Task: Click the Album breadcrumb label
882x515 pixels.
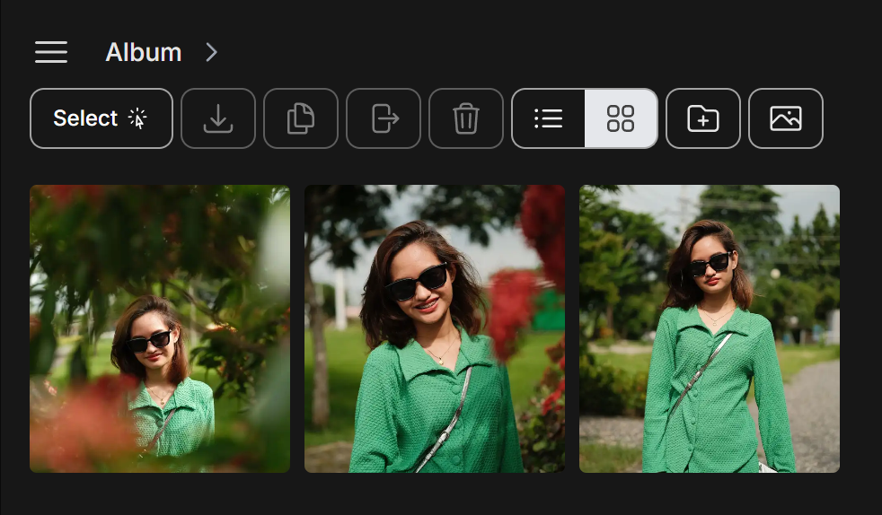Action: point(144,53)
